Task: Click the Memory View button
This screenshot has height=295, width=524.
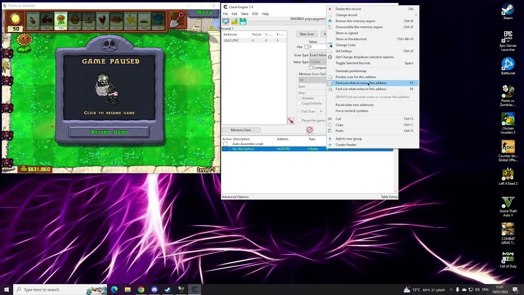Action: pos(241,130)
